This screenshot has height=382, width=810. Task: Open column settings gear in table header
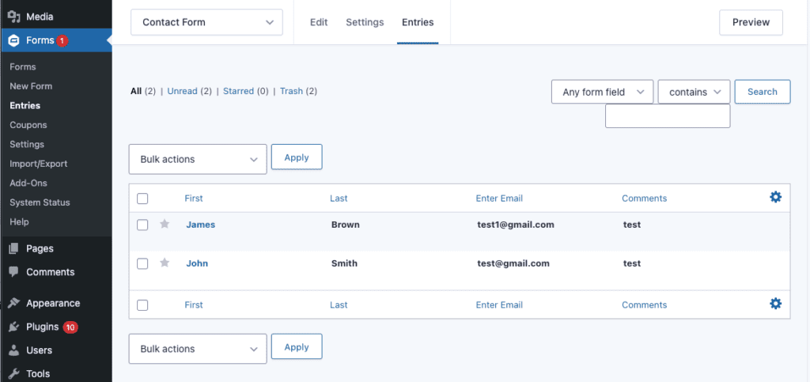(x=775, y=197)
